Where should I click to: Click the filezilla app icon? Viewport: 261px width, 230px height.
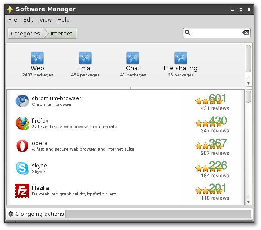point(22,191)
